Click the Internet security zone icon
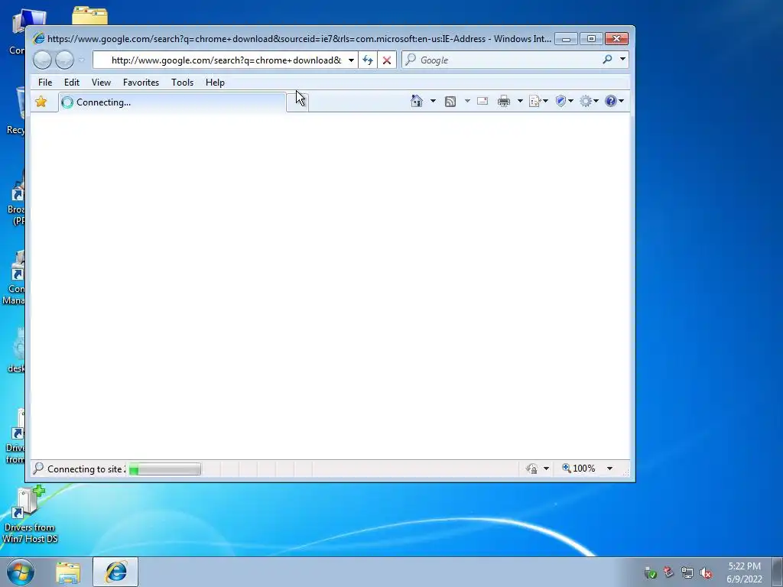 pyautogui.click(x=532, y=469)
